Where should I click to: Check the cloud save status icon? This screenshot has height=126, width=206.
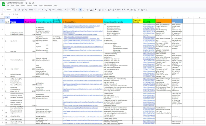[x=33, y=3]
